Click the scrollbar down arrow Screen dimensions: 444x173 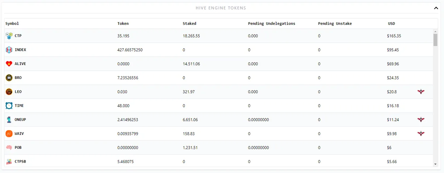tap(435, 164)
